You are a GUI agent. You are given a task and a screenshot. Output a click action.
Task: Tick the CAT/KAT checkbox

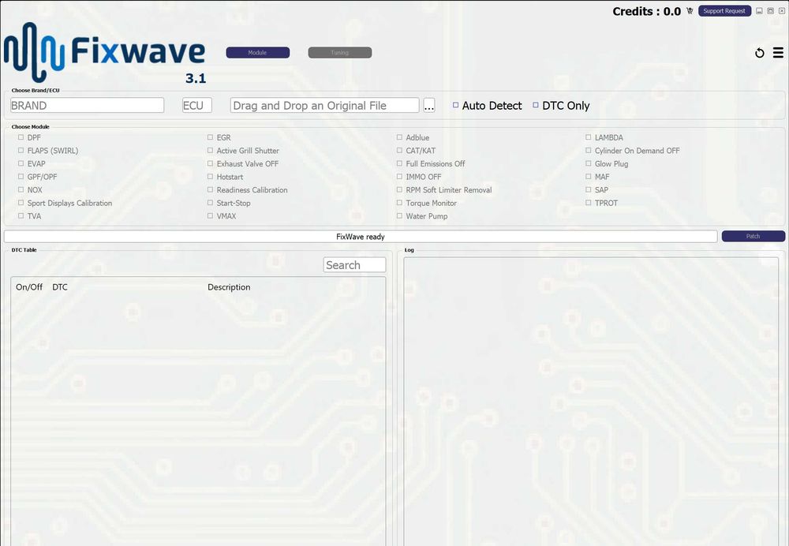(x=399, y=150)
